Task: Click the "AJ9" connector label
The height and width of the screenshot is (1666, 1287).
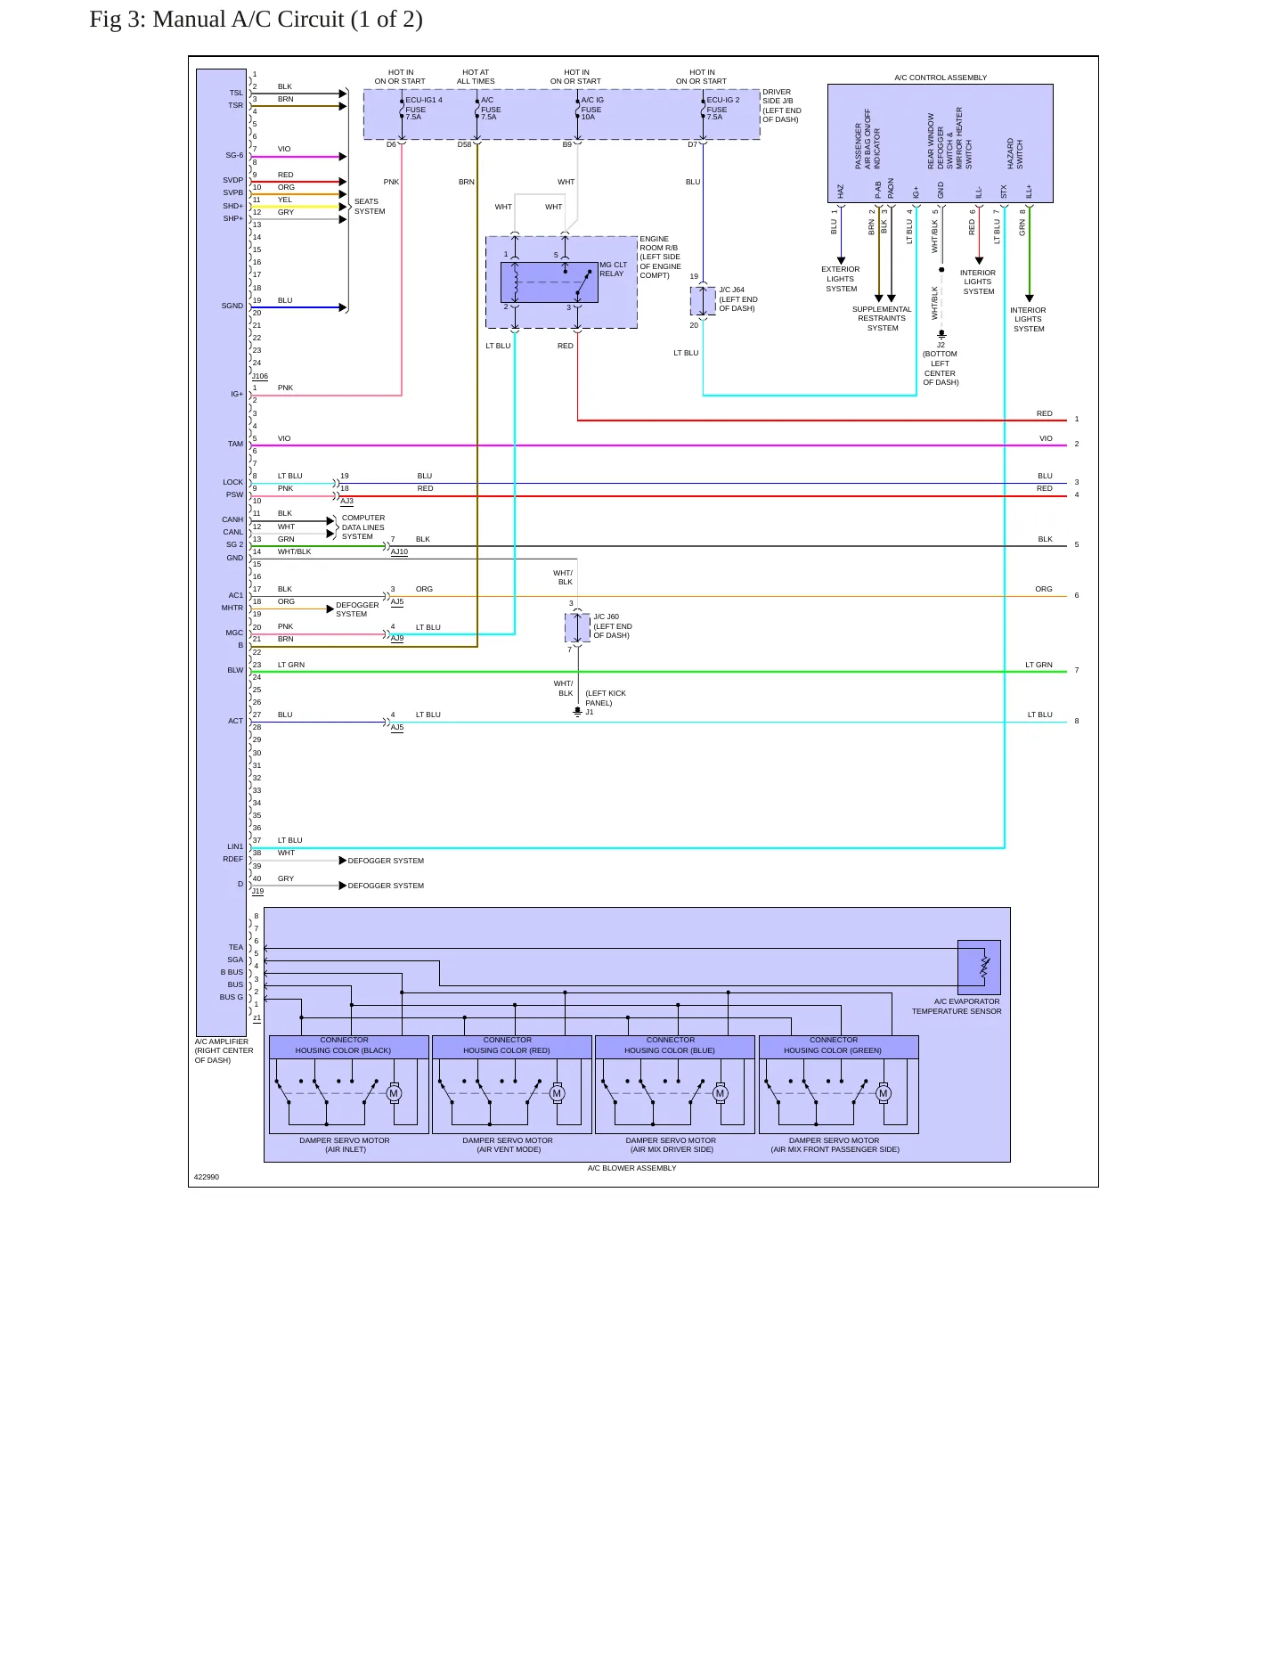Action: coord(396,638)
